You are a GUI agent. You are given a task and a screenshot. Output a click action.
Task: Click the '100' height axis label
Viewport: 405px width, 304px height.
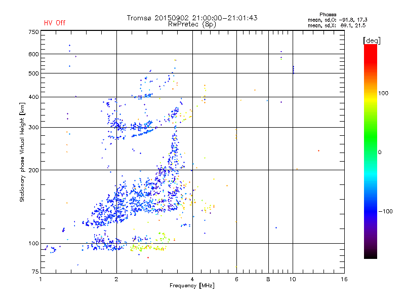pyautogui.click(x=33, y=244)
